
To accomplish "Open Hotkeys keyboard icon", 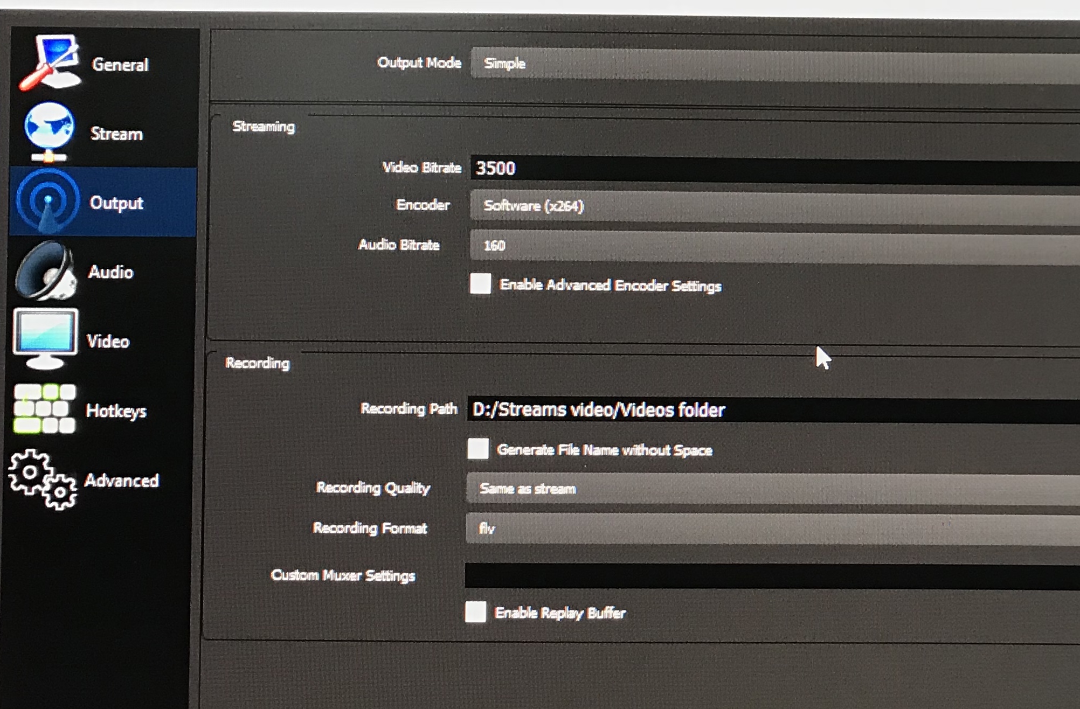I will [x=44, y=409].
